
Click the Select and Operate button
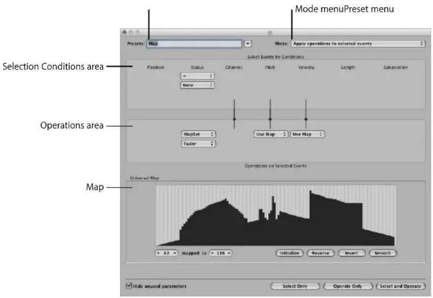(x=400, y=286)
